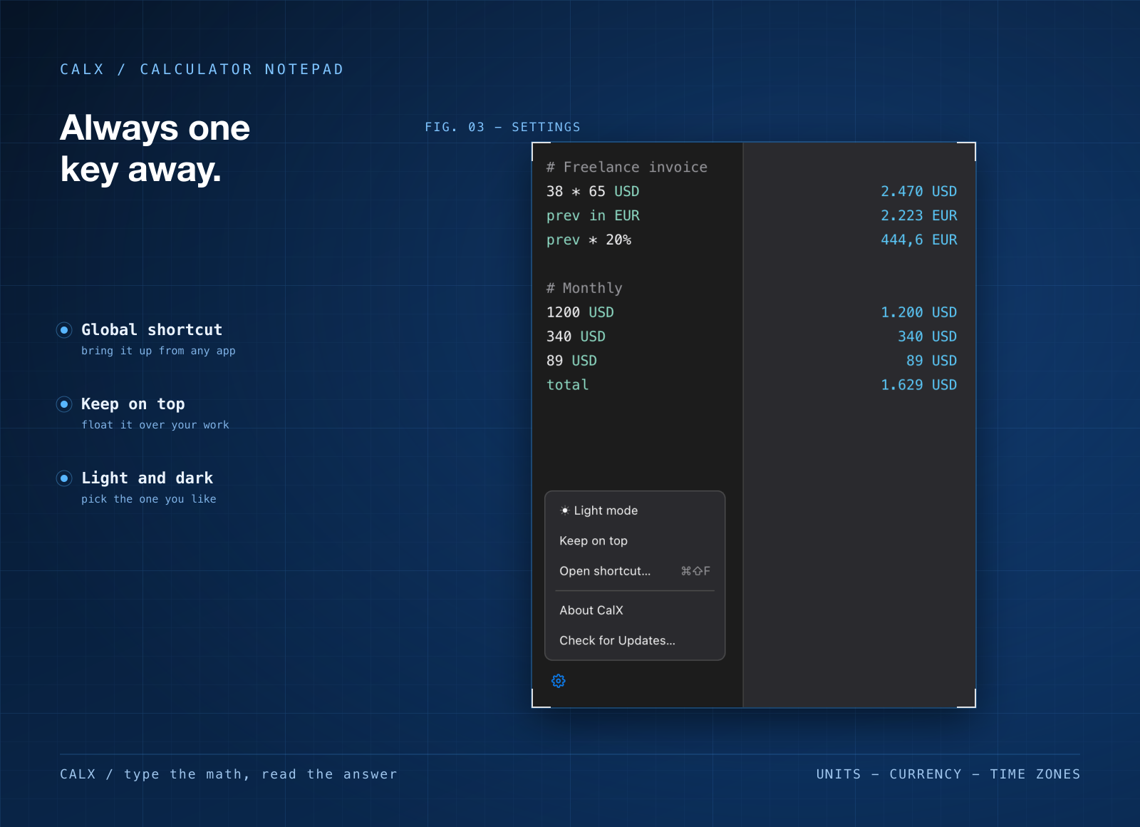This screenshot has width=1140, height=827.
Task: Click the 'Light and dark' feature title
Action: [147, 478]
